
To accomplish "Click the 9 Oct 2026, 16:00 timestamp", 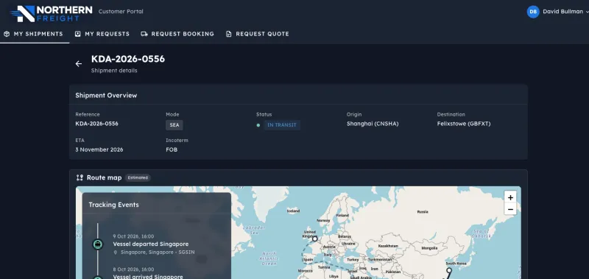I will point(133,236).
